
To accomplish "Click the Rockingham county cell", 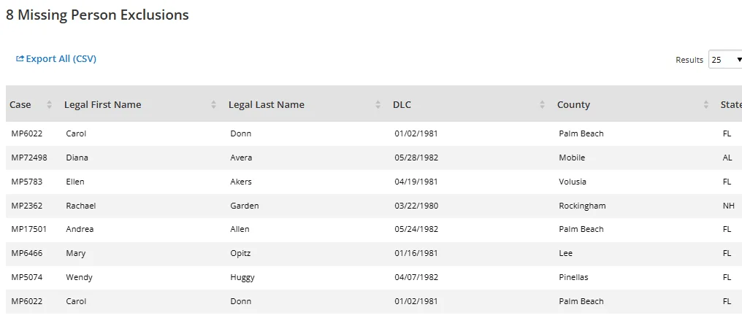I will click(582, 206).
